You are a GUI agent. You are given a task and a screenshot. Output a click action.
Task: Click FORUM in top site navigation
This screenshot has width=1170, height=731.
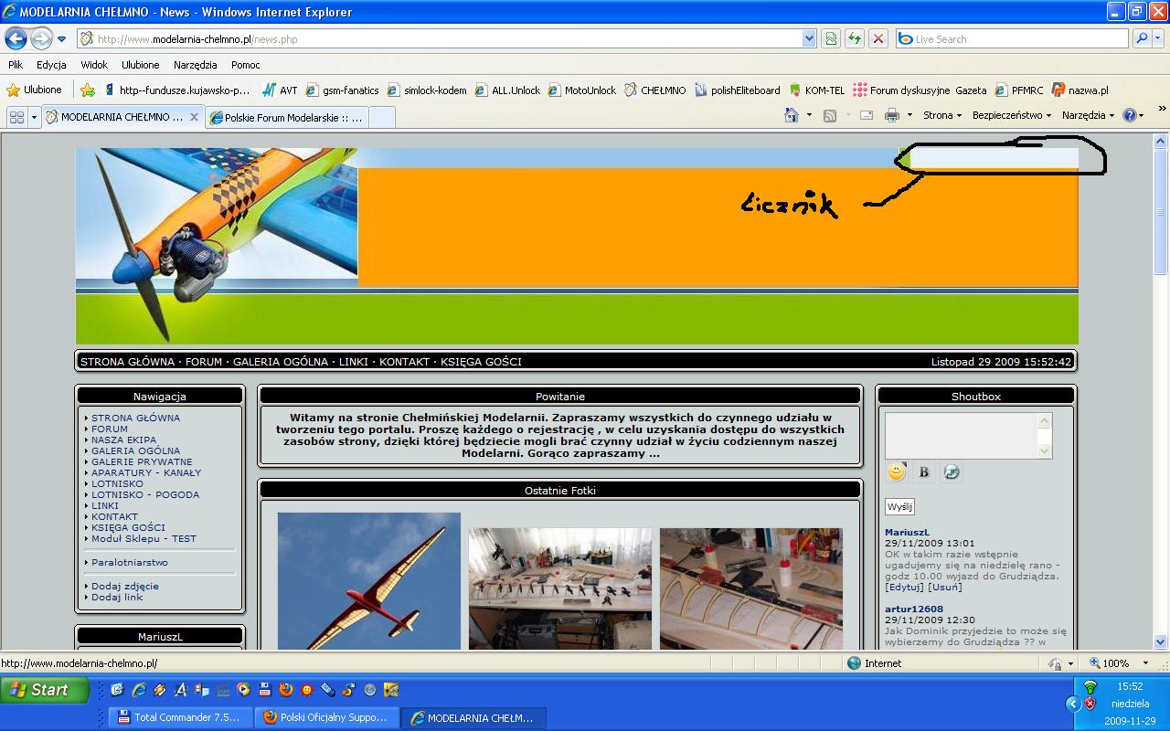point(204,362)
